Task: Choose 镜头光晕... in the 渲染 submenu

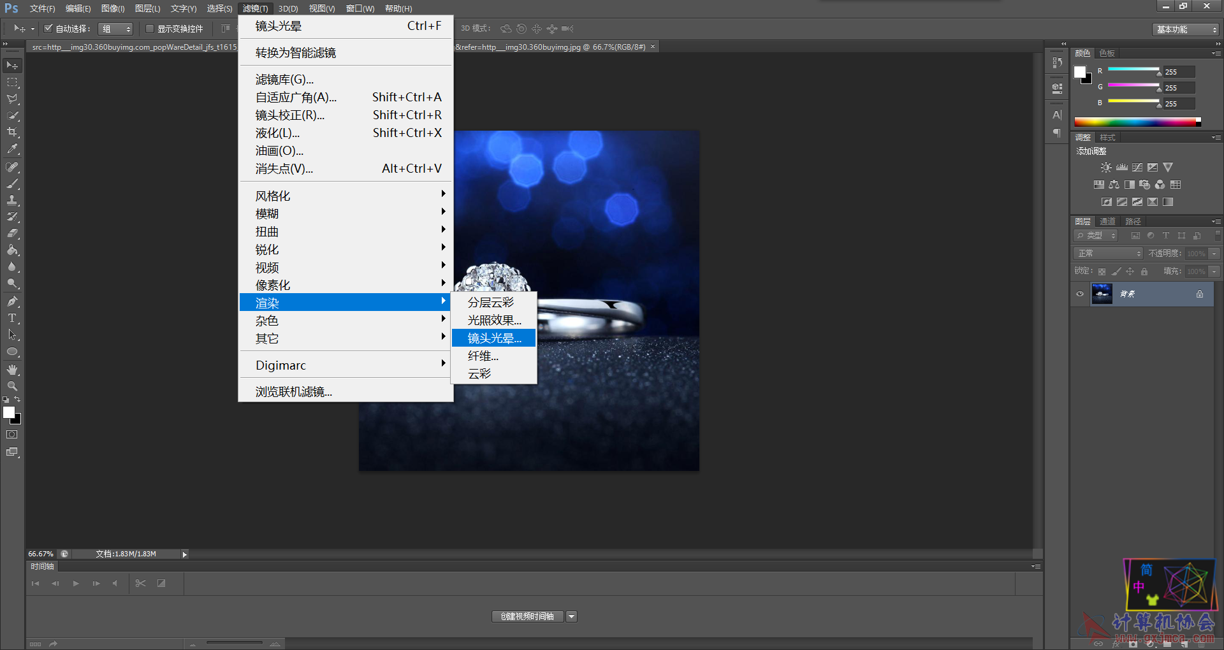Action: coord(493,338)
